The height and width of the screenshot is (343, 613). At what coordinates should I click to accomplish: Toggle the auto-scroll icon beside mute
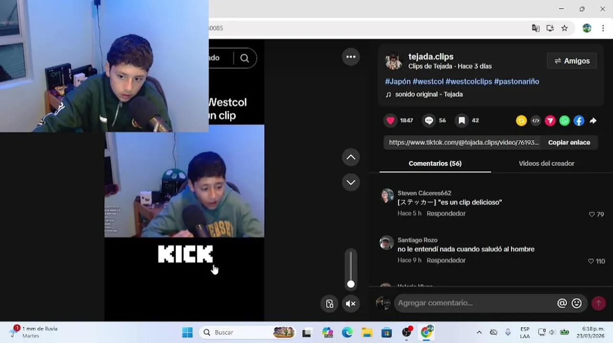point(329,304)
